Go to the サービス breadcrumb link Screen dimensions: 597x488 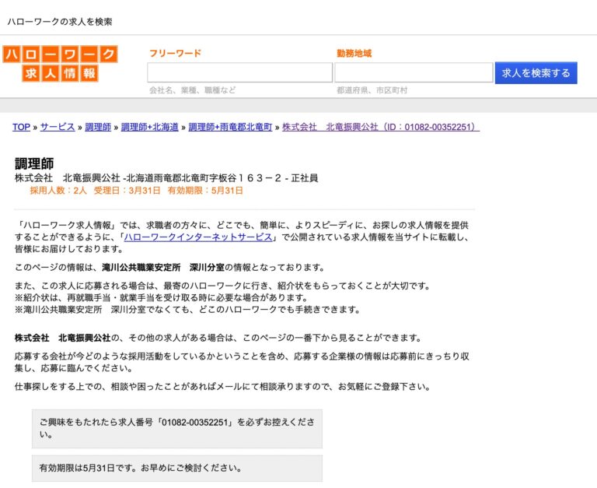click(x=58, y=127)
